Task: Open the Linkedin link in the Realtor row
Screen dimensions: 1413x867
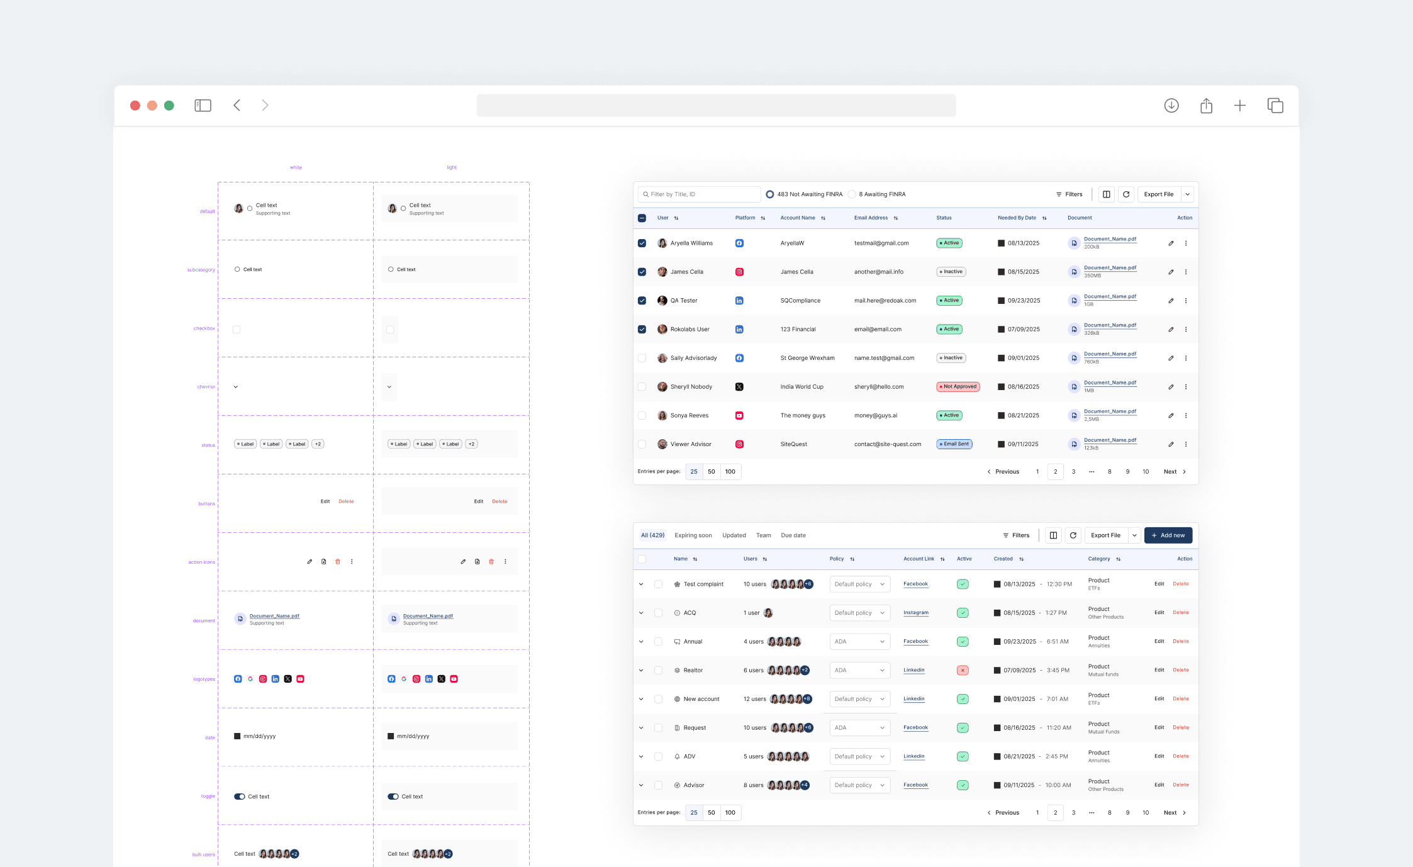Action: [914, 670]
